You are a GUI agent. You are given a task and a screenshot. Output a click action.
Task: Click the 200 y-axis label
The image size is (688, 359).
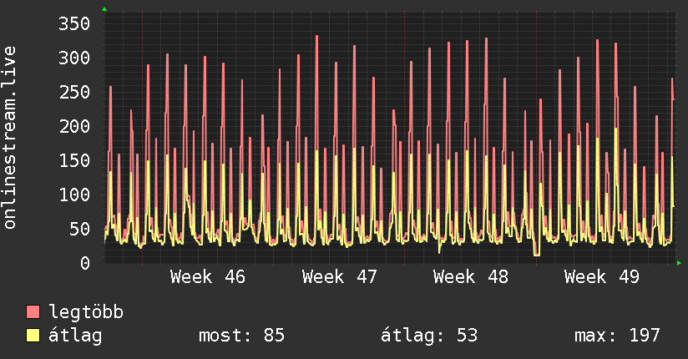(x=74, y=126)
